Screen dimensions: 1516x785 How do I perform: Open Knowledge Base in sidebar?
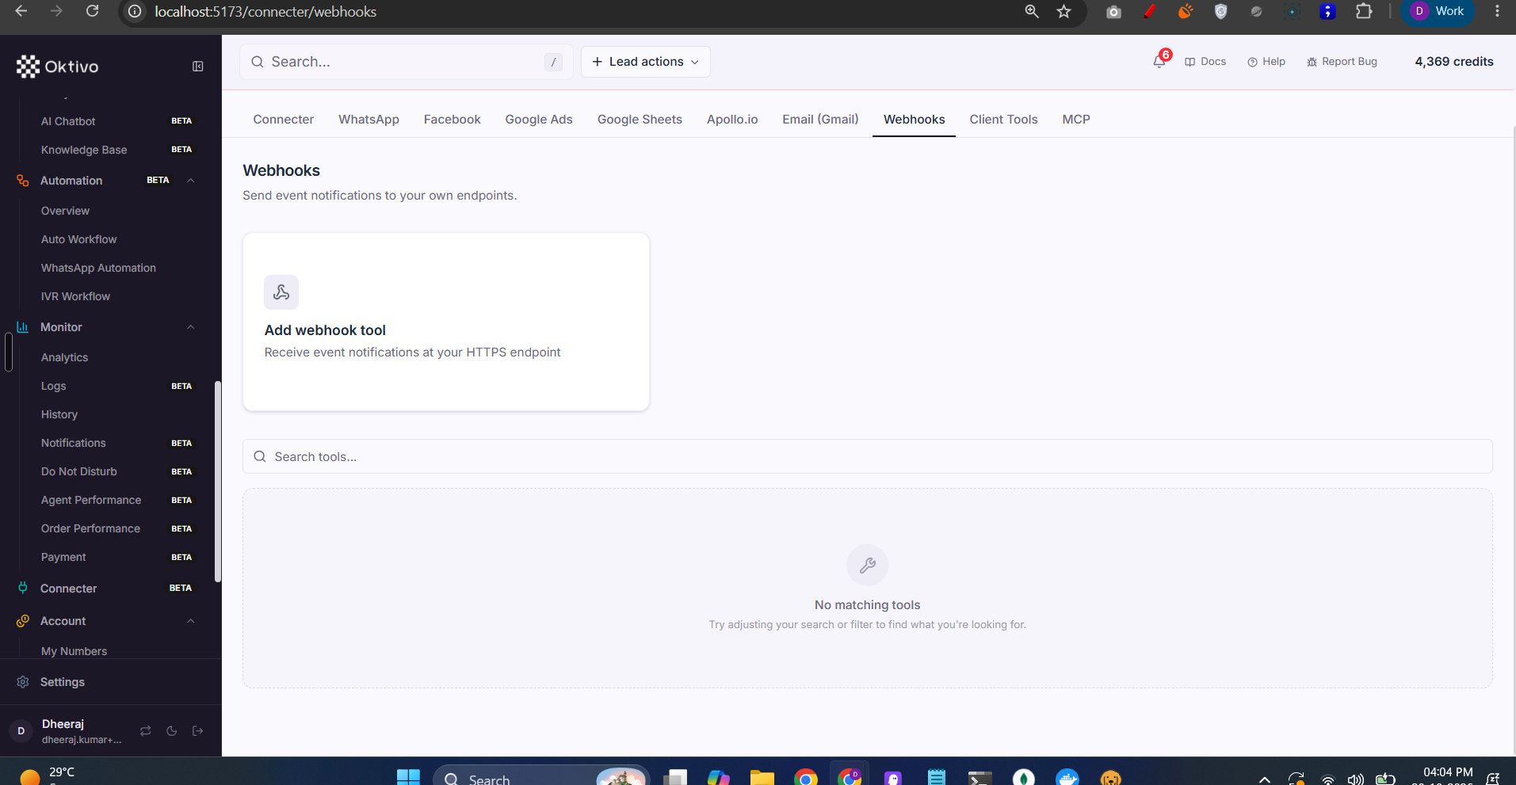tap(84, 150)
